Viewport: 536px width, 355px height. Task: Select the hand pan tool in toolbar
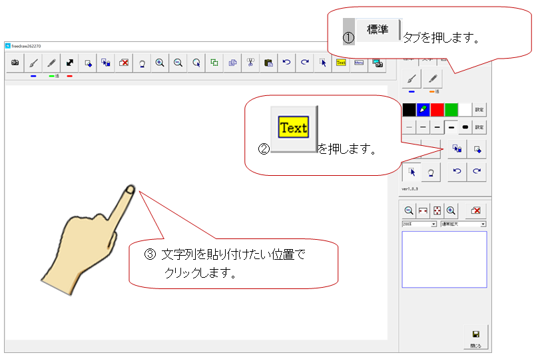tap(142, 63)
